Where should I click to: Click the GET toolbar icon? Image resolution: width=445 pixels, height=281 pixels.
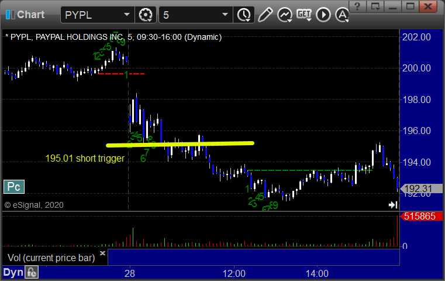click(x=304, y=15)
